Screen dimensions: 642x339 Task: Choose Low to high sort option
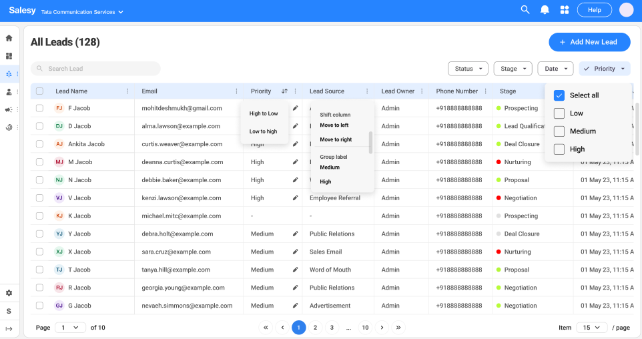pyautogui.click(x=263, y=131)
